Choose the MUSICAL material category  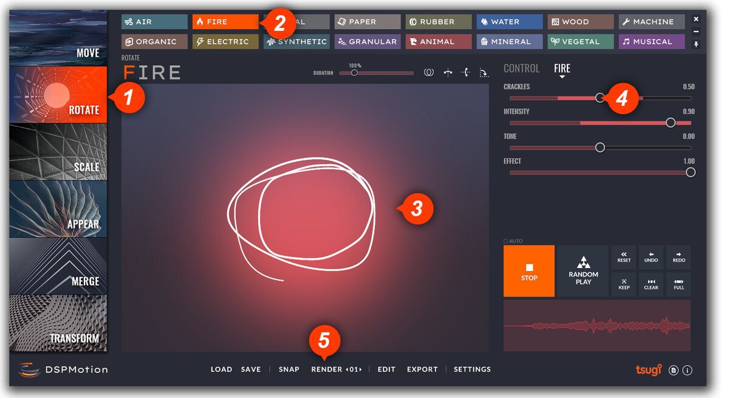tap(652, 42)
